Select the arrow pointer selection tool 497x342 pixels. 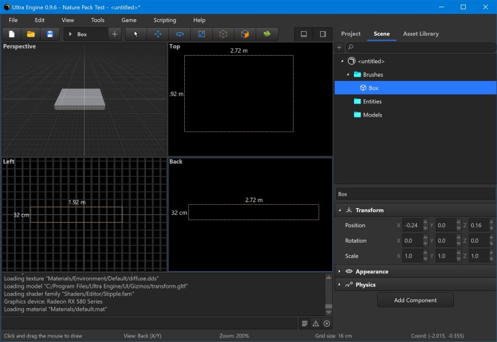[x=136, y=34]
